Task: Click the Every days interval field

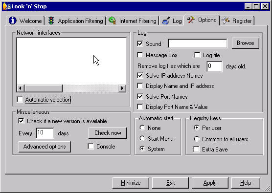Action: point(45,133)
